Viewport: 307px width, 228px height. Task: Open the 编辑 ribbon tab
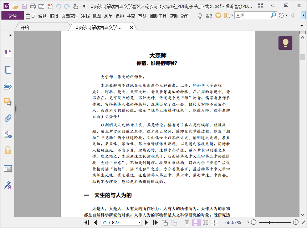tap(54, 16)
